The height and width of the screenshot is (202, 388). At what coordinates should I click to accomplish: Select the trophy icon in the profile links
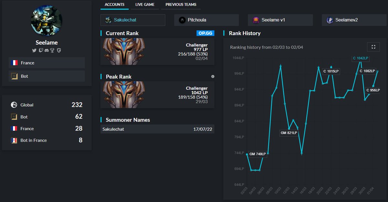tap(52, 50)
